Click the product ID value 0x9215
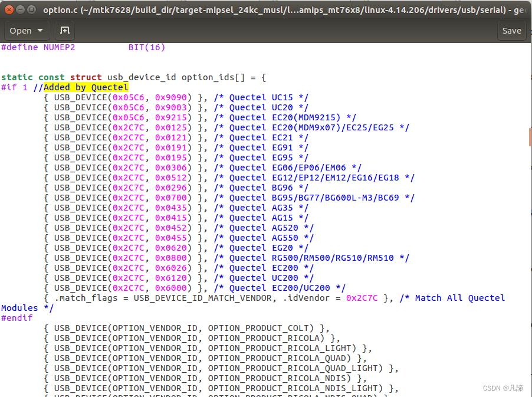532x397 pixels. click(171, 117)
